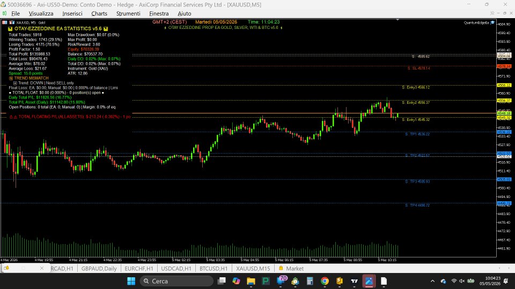The width and height of the screenshot is (515, 289).
Task: Open Google Chrome from taskbar
Action: pyautogui.click(x=325, y=281)
